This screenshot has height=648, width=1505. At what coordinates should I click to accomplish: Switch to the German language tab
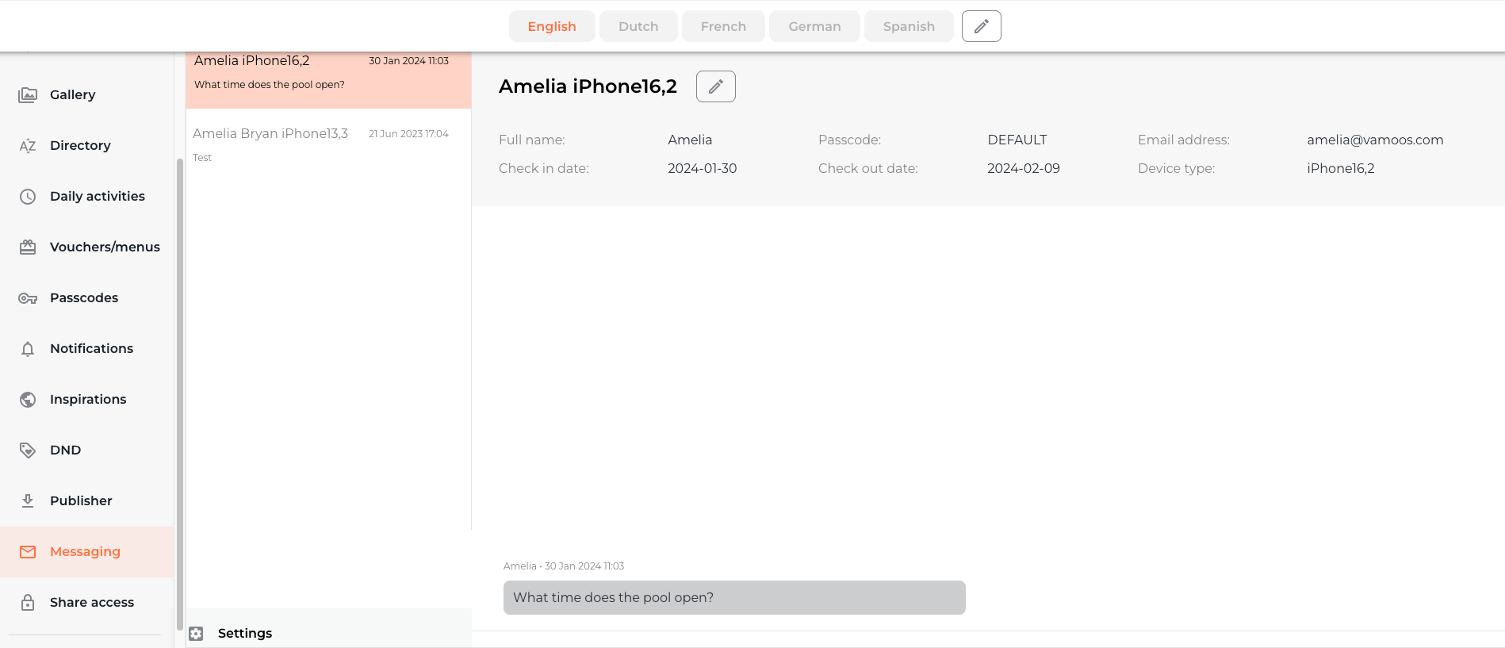pyautogui.click(x=814, y=26)
